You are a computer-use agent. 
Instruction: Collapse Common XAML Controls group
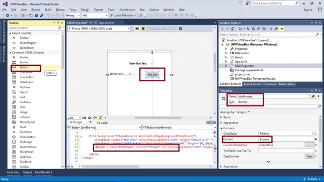[x=10, y=52]
